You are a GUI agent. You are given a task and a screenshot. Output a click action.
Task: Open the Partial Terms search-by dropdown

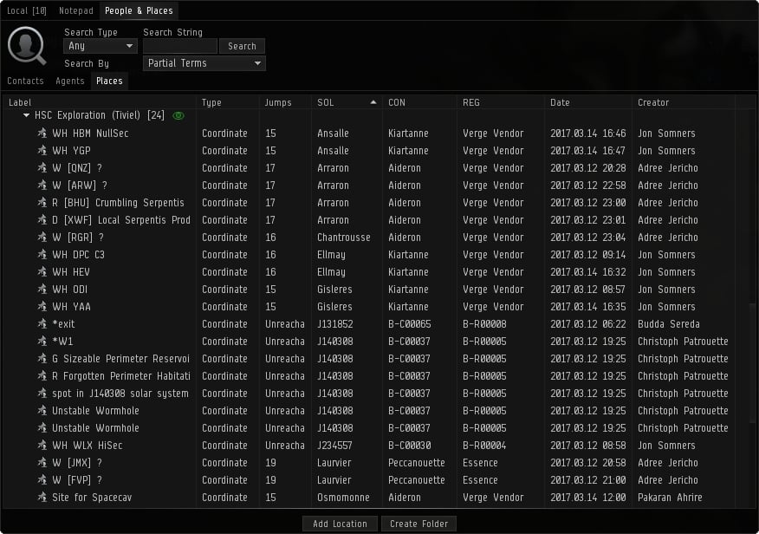[x=204, y=63]
